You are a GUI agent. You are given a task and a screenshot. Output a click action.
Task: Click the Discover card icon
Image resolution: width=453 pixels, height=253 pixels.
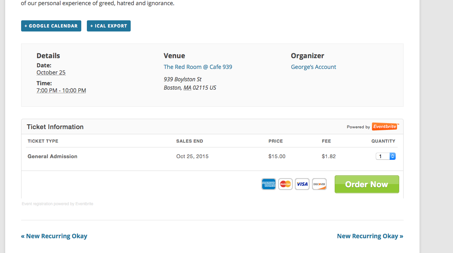[x=319, y=184]
